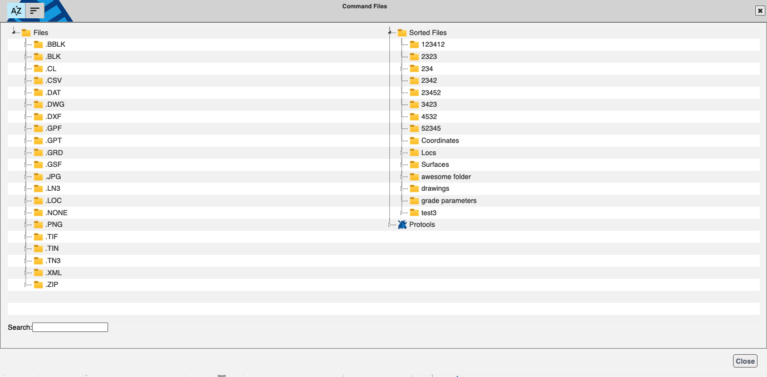Select the .NONE tree item
The width and height of the screenshot is (767, 377).
pos(56,213)
